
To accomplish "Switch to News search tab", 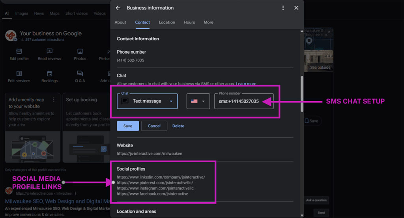I will pos(39,13).
